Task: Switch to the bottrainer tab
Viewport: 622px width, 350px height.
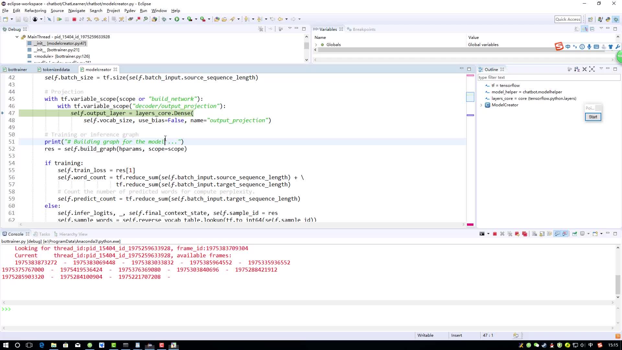Action: click(17, 69)
